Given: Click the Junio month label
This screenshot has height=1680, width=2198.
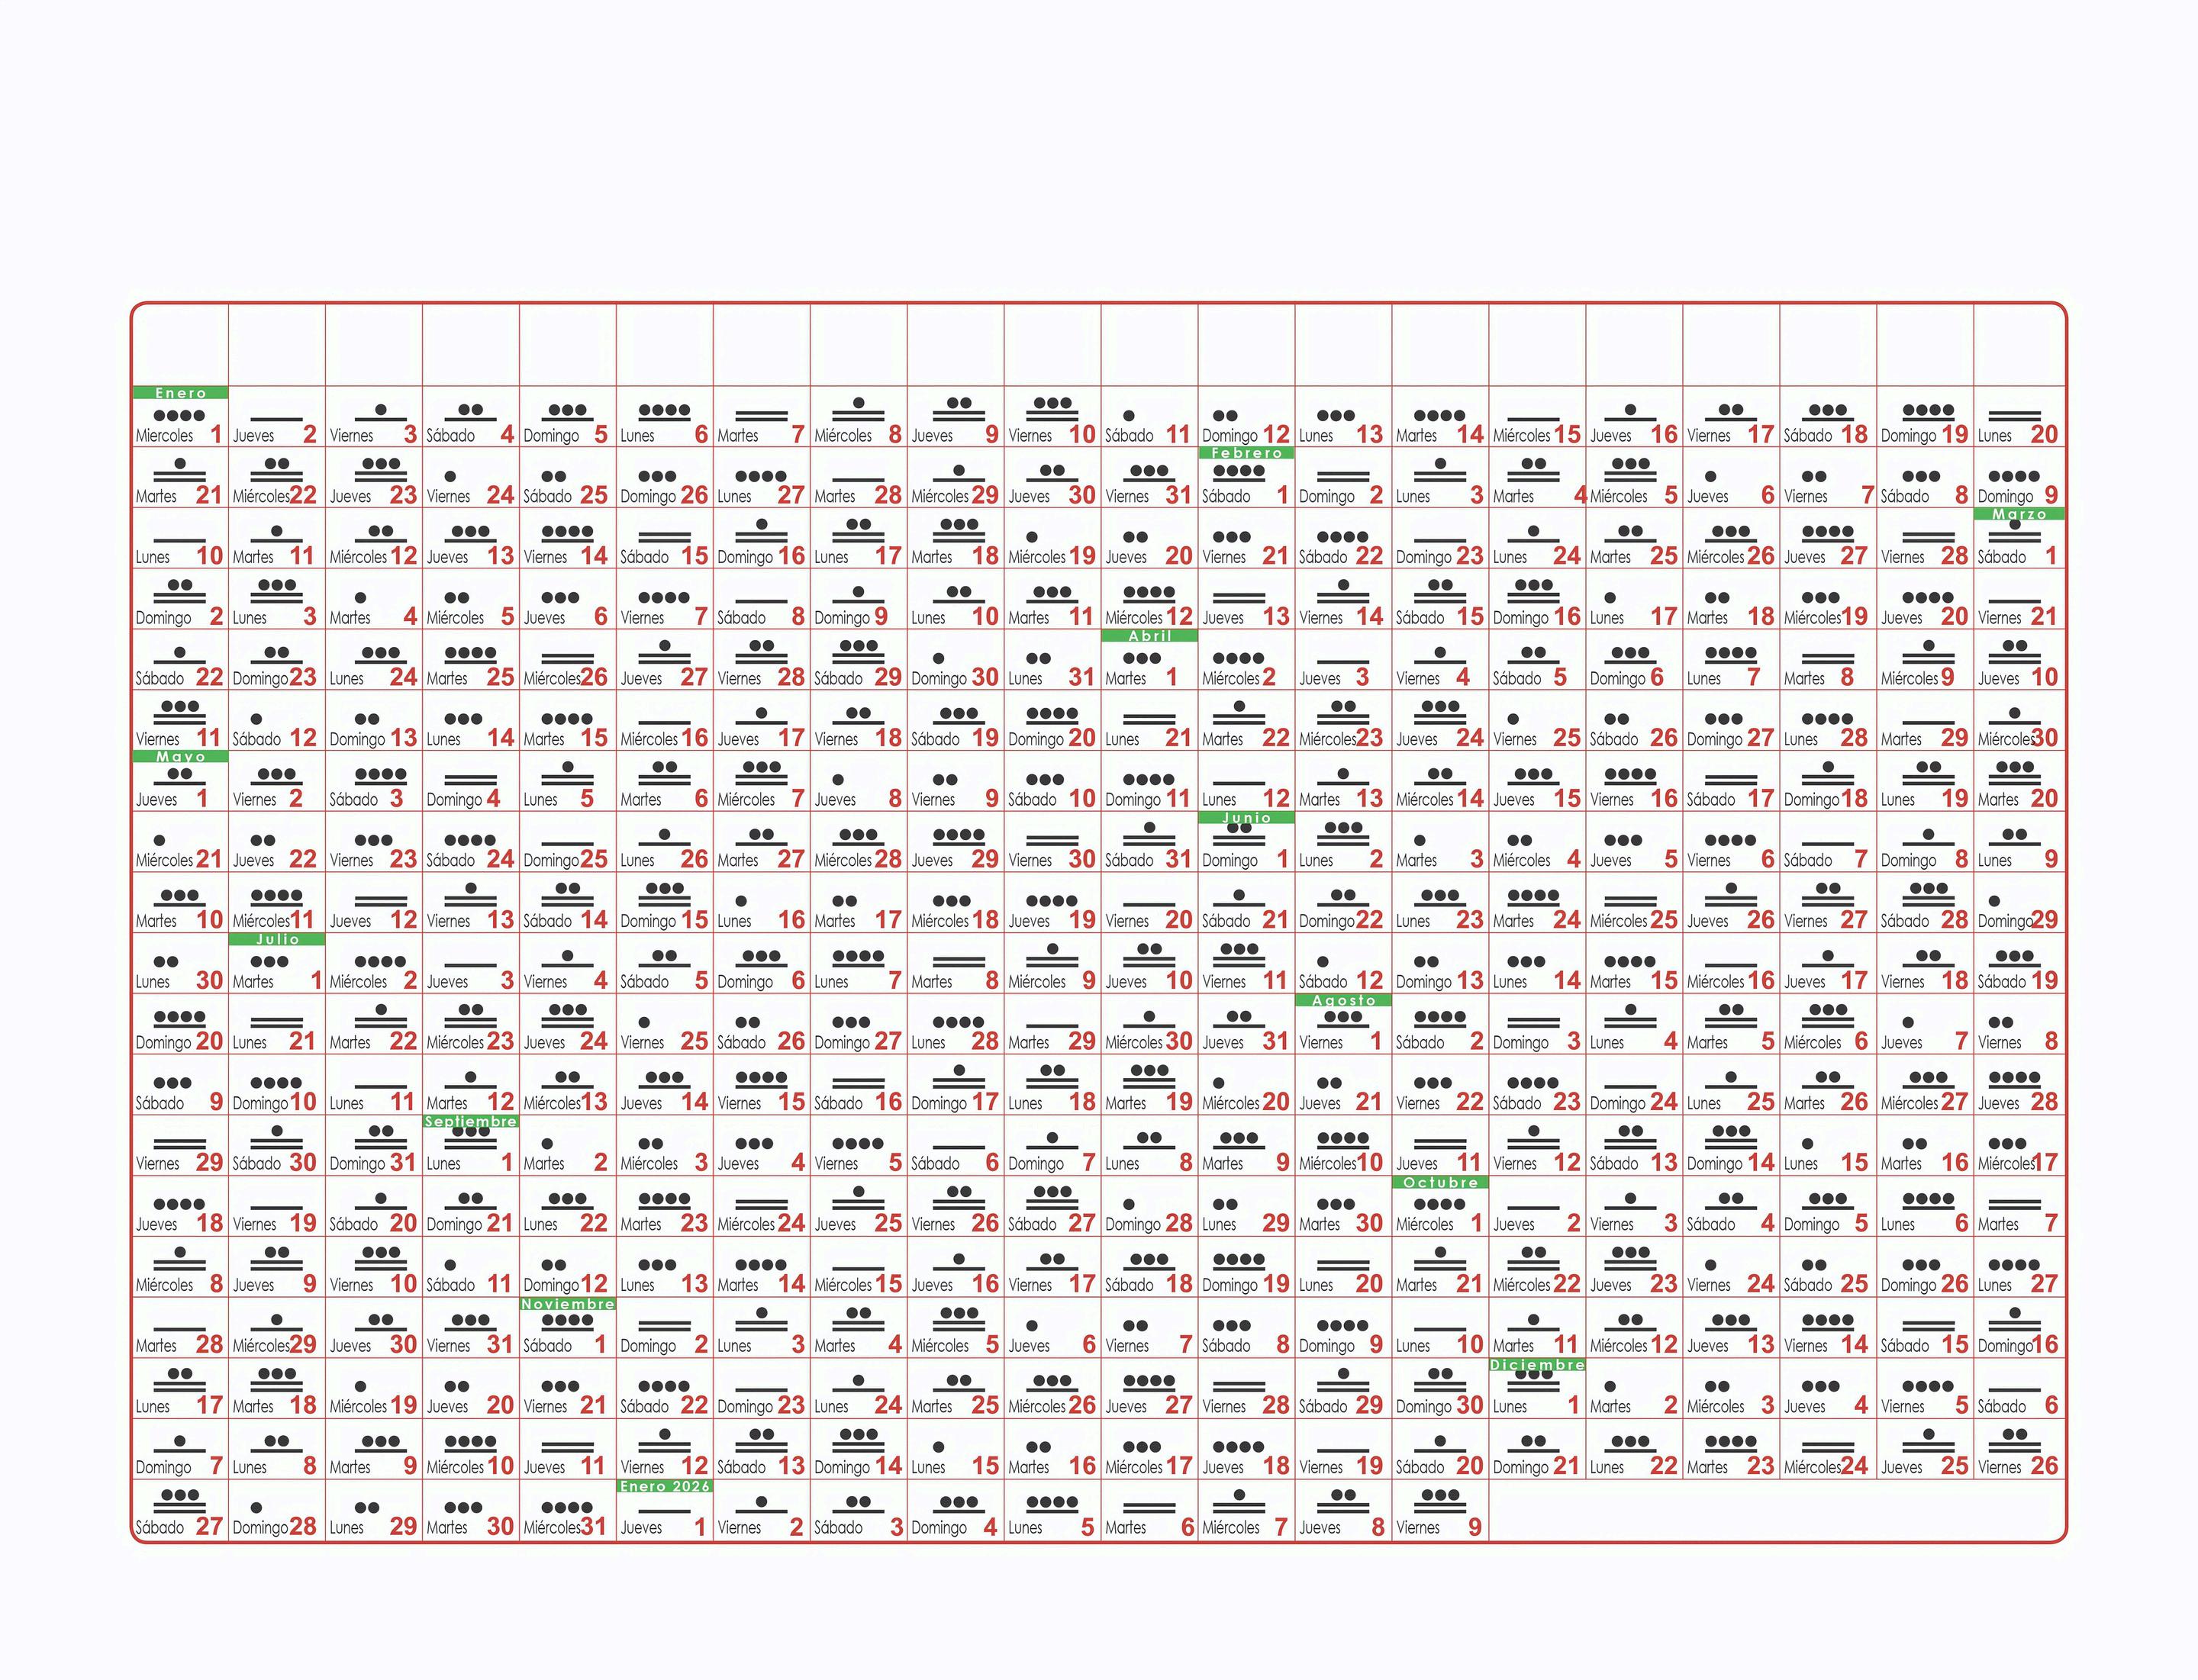Looking at the screenshot, I should (x=1246, y=818).
